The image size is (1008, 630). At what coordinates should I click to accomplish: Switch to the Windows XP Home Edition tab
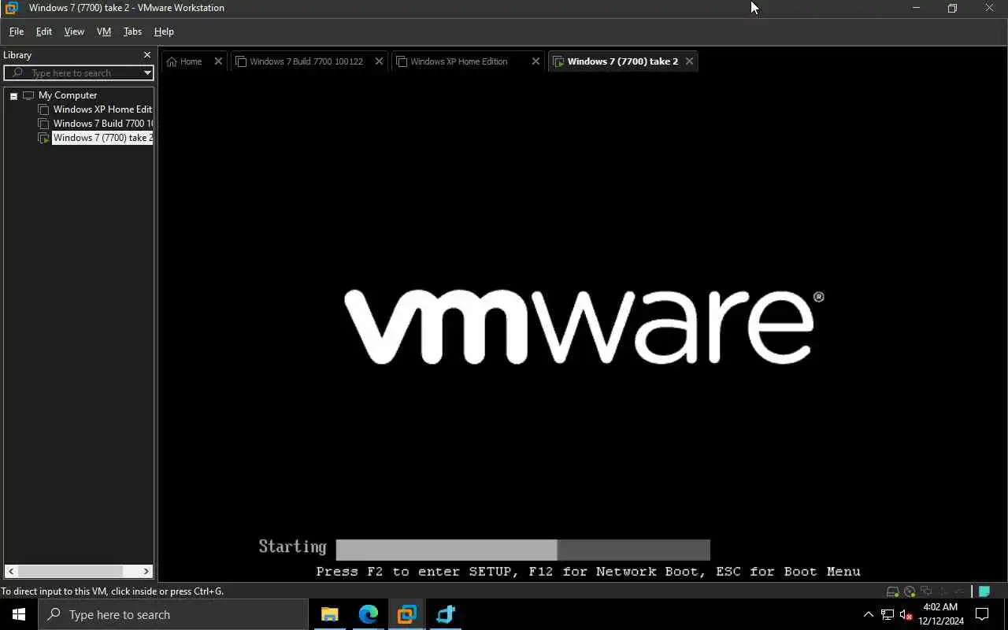[x=459, y=61]
